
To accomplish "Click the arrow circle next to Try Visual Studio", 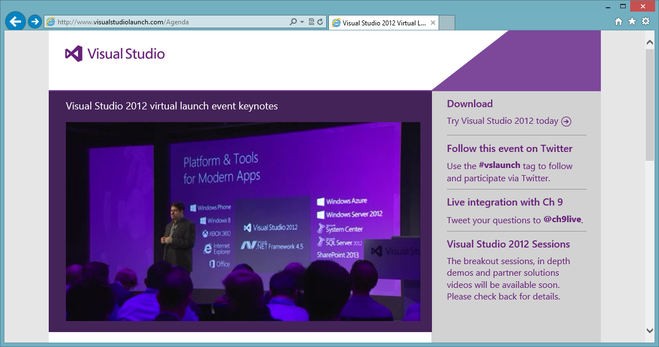I will click(x=566, y=122).
